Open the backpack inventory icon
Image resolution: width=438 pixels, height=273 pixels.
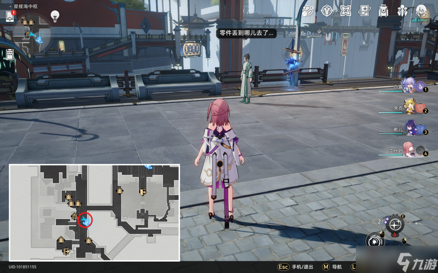(383, 10)
